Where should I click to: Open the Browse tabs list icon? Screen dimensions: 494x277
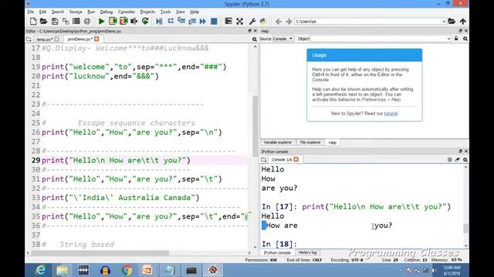coord(76,22)
